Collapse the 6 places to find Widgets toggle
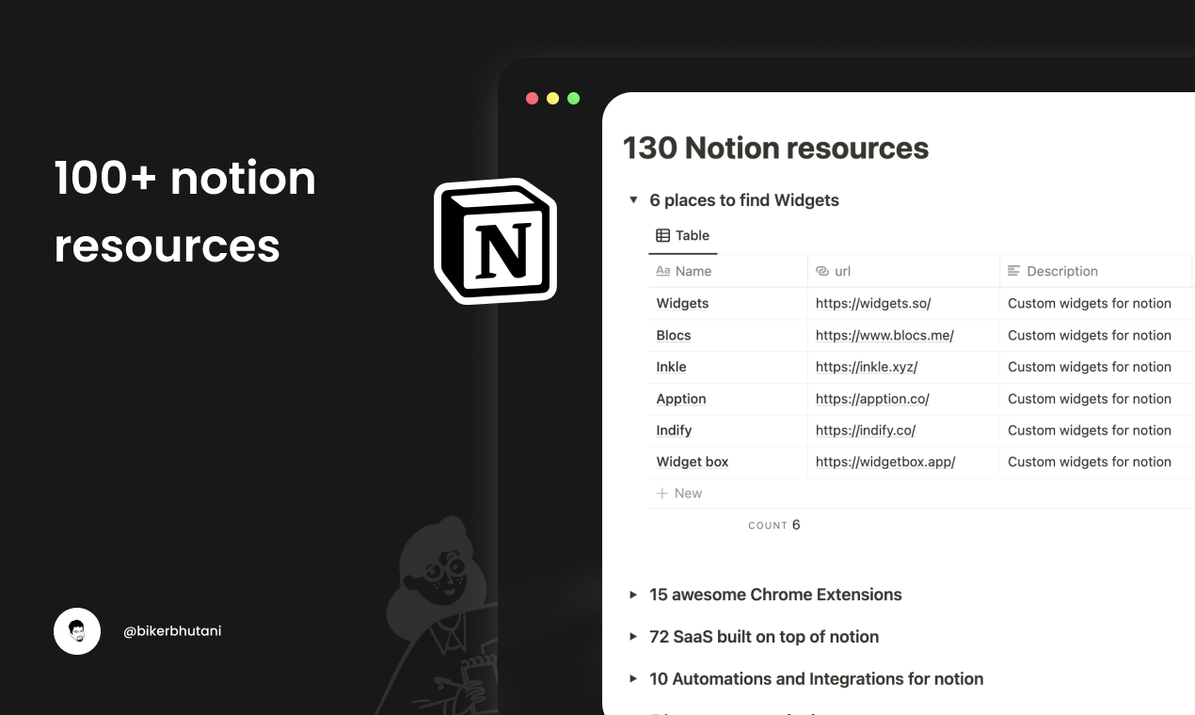Screen dimensions: 1195x715 tap(633, 199)
